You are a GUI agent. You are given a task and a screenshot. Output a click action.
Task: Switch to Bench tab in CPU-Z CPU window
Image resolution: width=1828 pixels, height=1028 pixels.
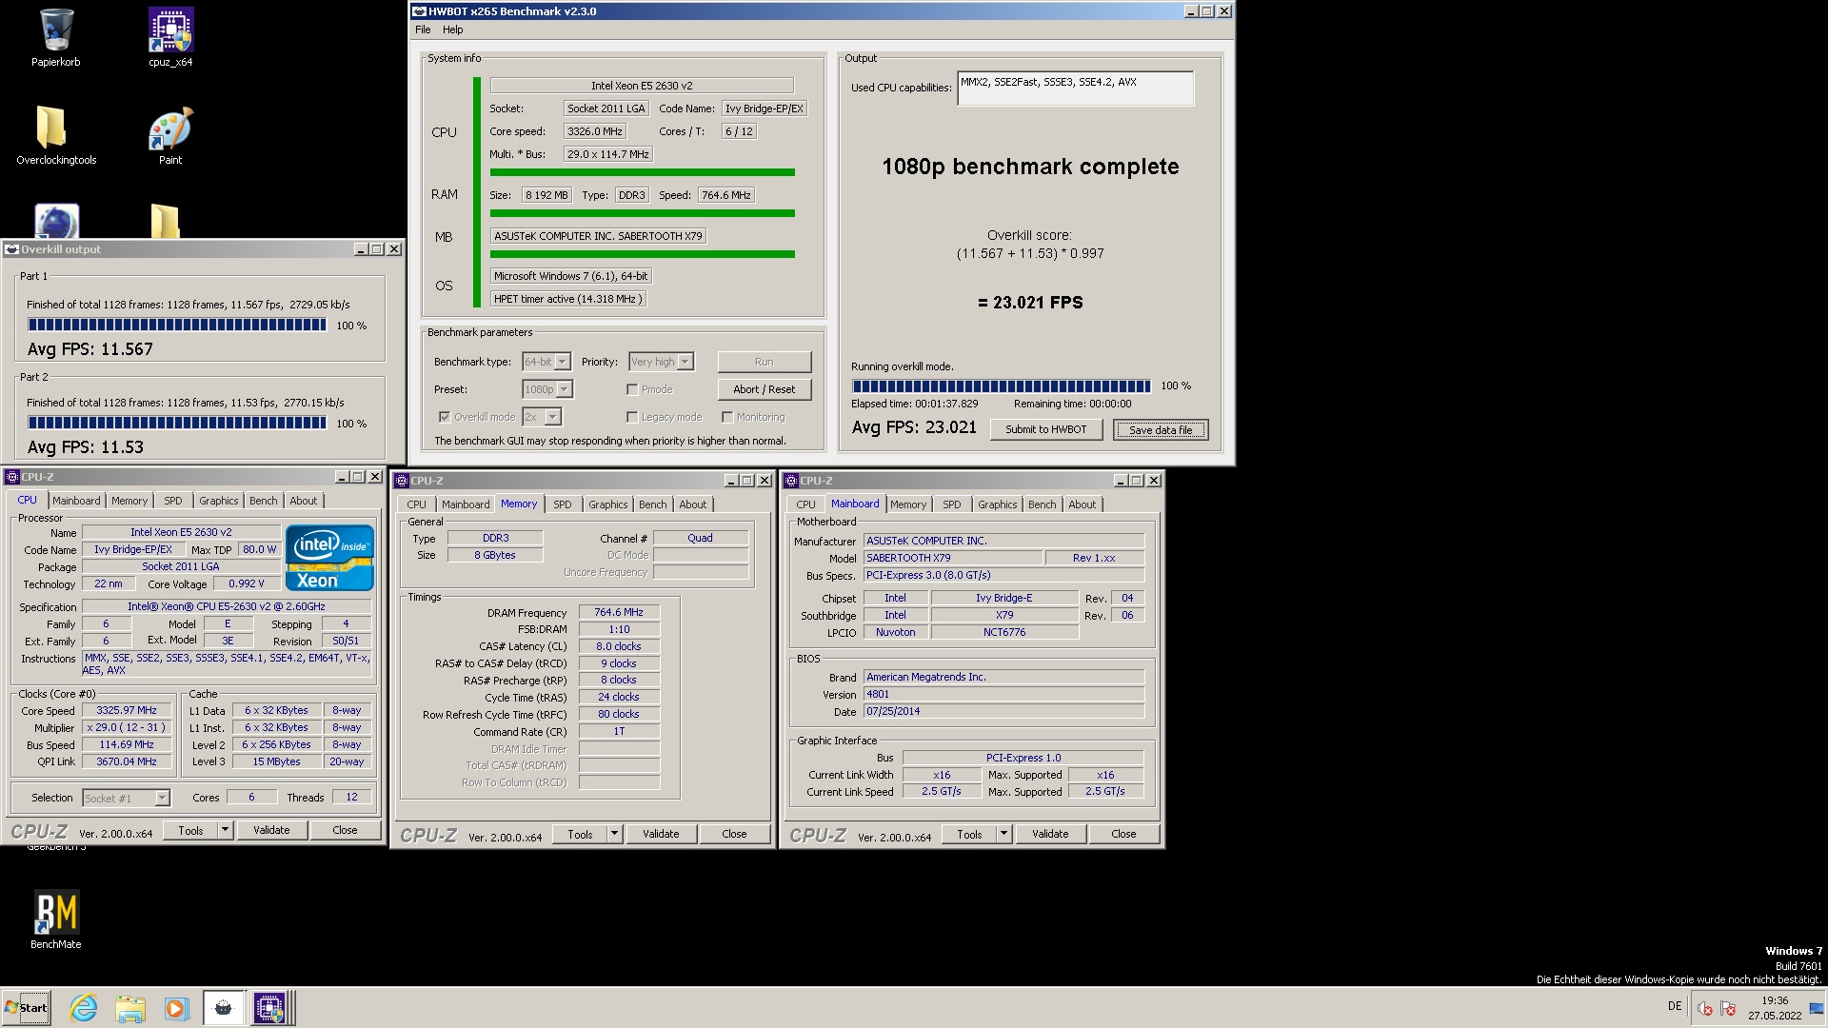click(x=264, y=501)
